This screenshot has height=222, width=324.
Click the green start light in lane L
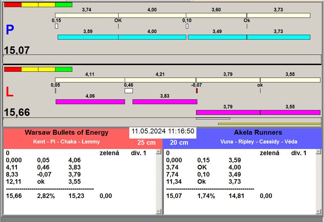[63, 69]
